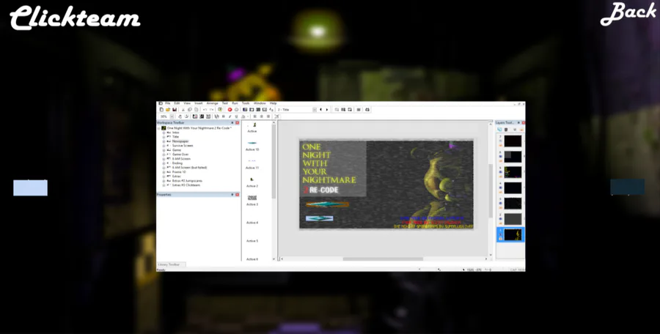
Task: Click the New application toolbar icon
Action: [161, 109]
